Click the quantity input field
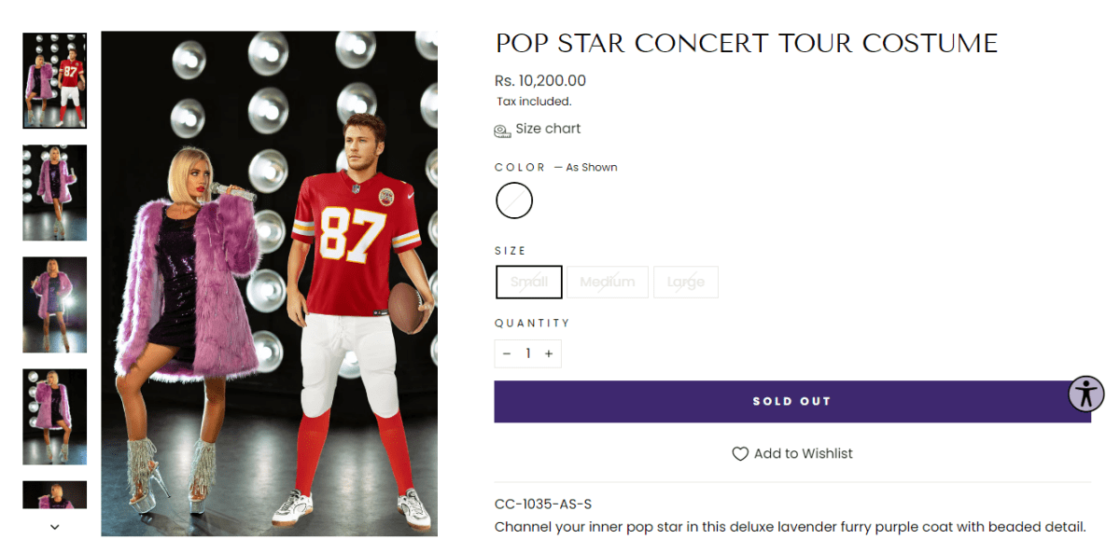 pyautogui.click(x=527, y=353)
